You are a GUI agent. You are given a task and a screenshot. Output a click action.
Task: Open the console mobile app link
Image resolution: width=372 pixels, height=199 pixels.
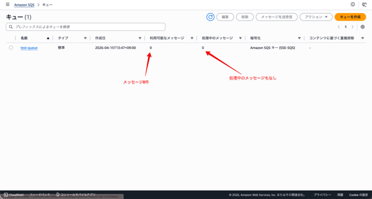(76, 195)
